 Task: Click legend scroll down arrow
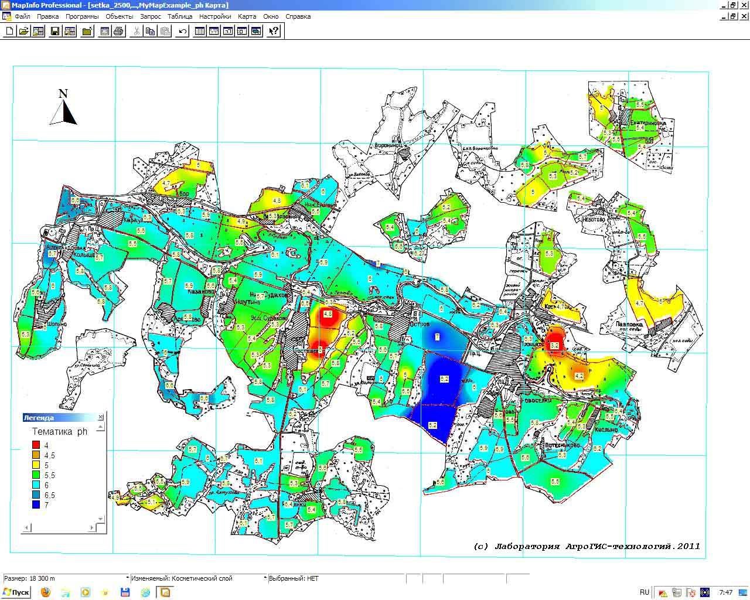click(x=101, y=519)
